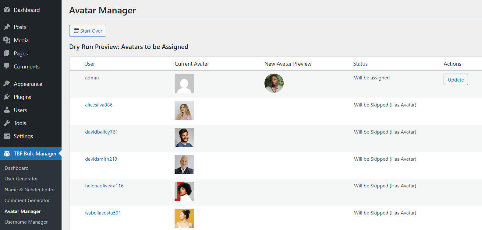The image size is (482, 230).
Task: Click the Settings icon in sidebar
Action: pos(7,136)
